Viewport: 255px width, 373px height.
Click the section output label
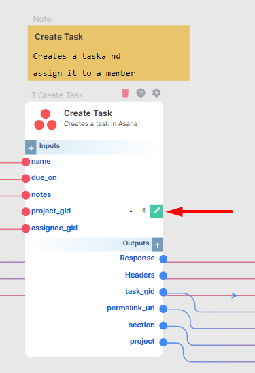point(141,325)
